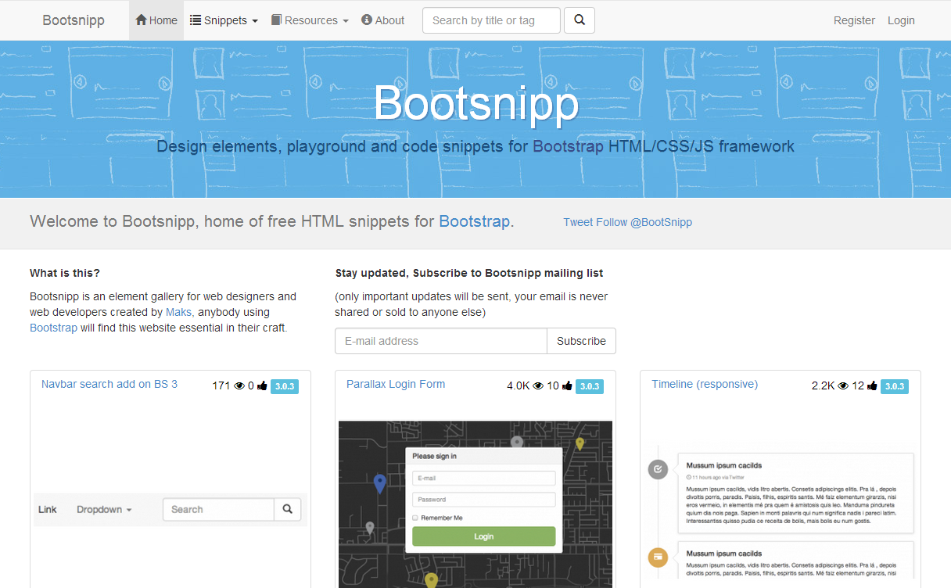Viewport: 951px width, 588px height.
Task: Click the E-mail address input field
Action: [441, 341]
